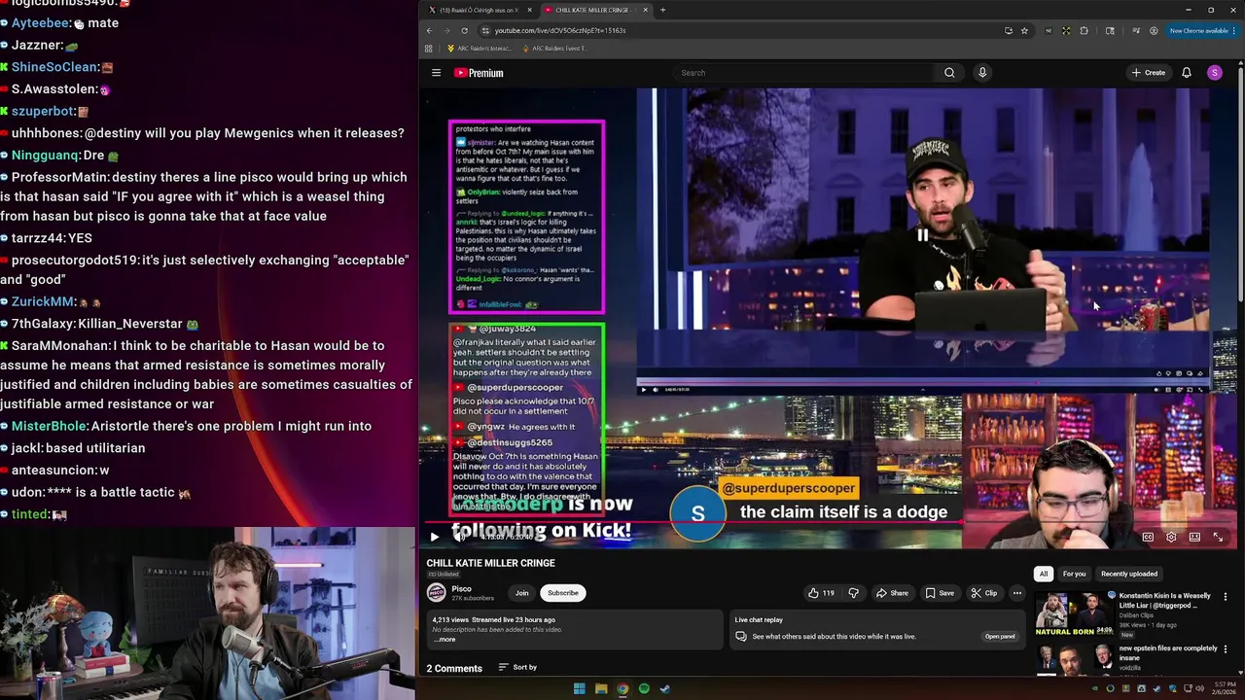Close the X Ruairi O Cleirigh tab
The image size is (1245, 700).
click(x=529, y=10)
